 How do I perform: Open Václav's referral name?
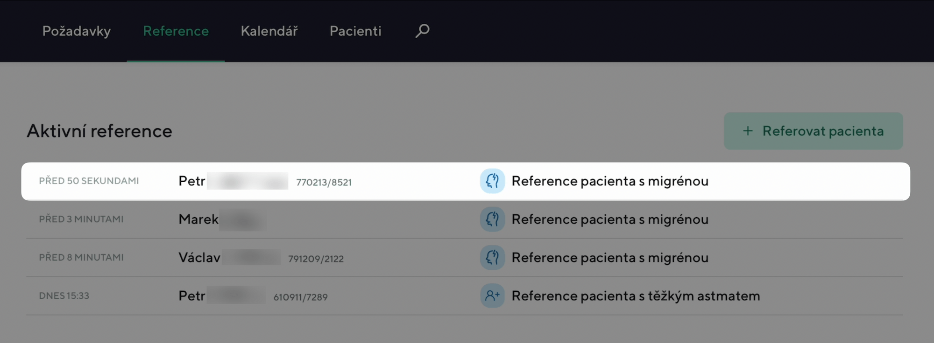(x=199, y=257)
